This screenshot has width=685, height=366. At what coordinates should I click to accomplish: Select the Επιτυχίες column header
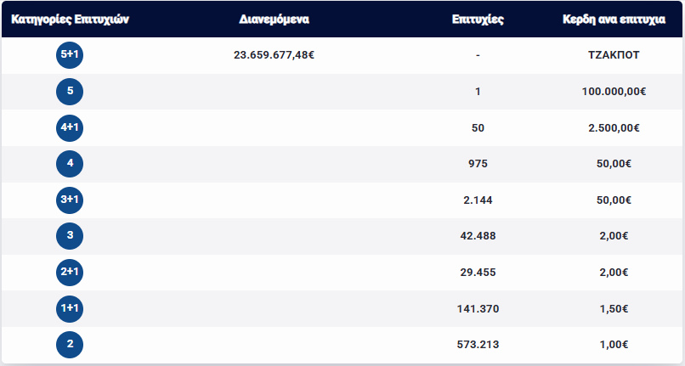click(x=478, y=19)
